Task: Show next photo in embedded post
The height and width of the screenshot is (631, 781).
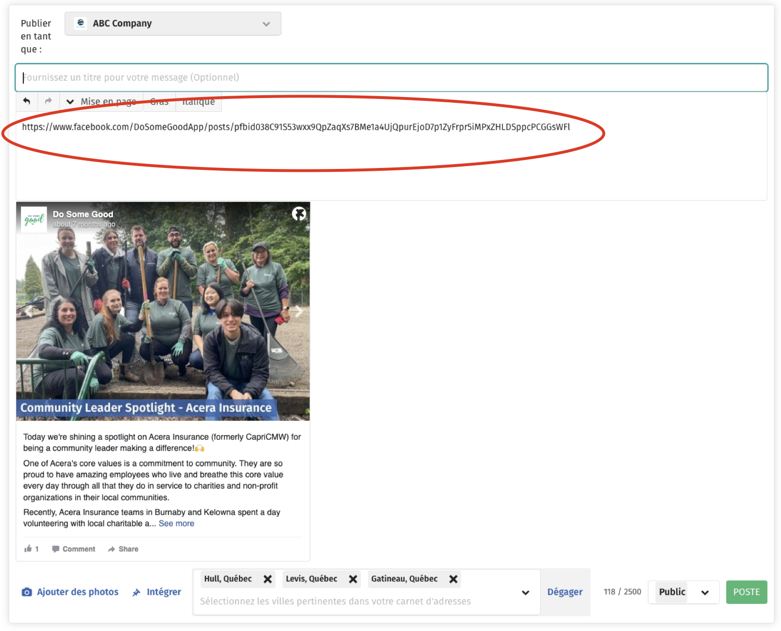Action: click(x=299, y=311)
